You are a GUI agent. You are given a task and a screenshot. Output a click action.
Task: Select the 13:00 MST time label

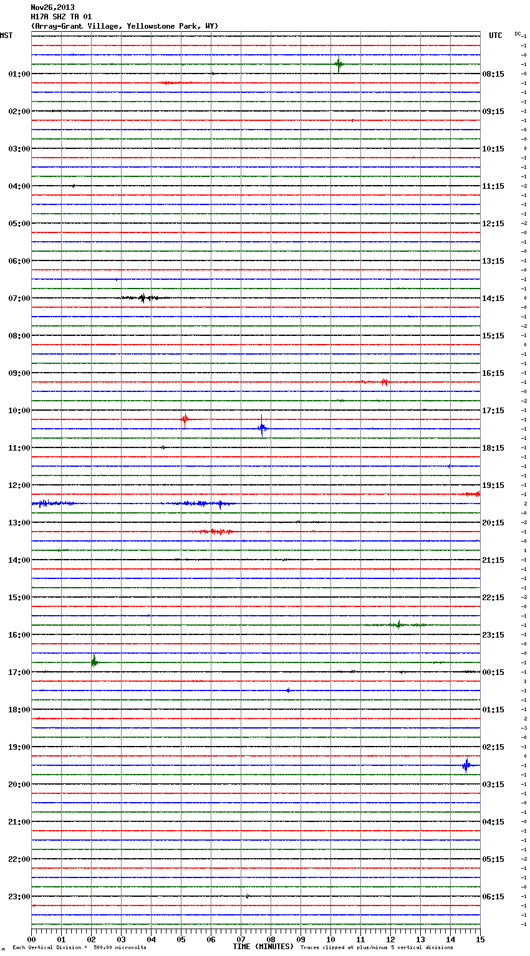pos(19,523)
